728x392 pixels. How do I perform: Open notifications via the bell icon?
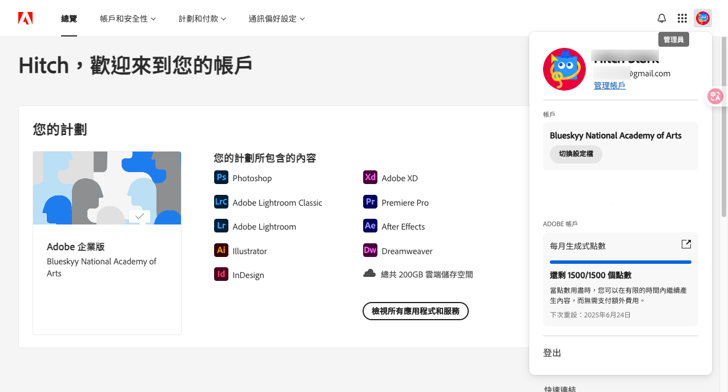point(661,18)
